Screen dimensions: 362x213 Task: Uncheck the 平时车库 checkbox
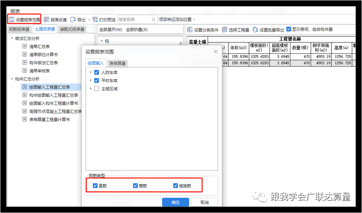click(x=97, y=81)
